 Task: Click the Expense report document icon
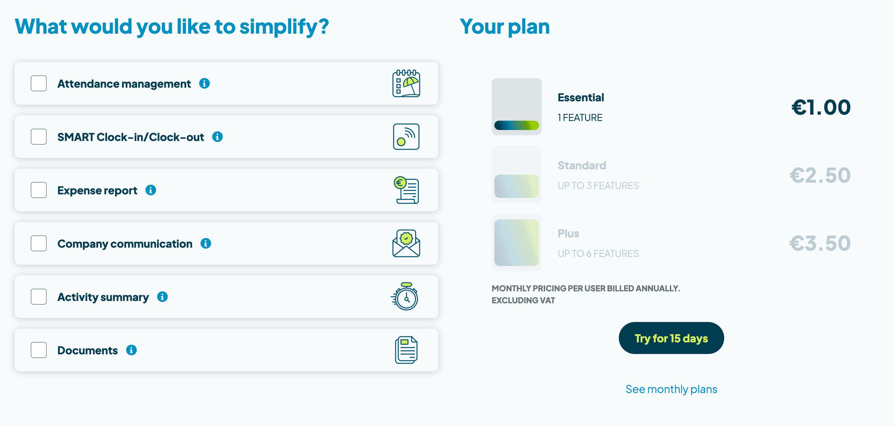click(x=407, y=190)
